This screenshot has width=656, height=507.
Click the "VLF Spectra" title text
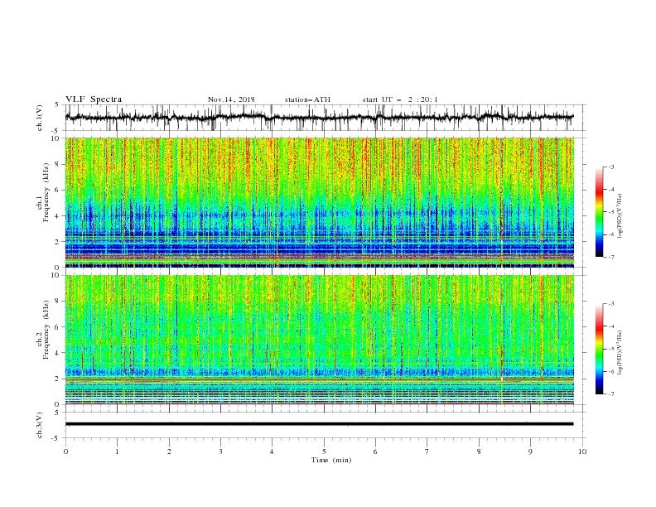click(x=94, y=99)
